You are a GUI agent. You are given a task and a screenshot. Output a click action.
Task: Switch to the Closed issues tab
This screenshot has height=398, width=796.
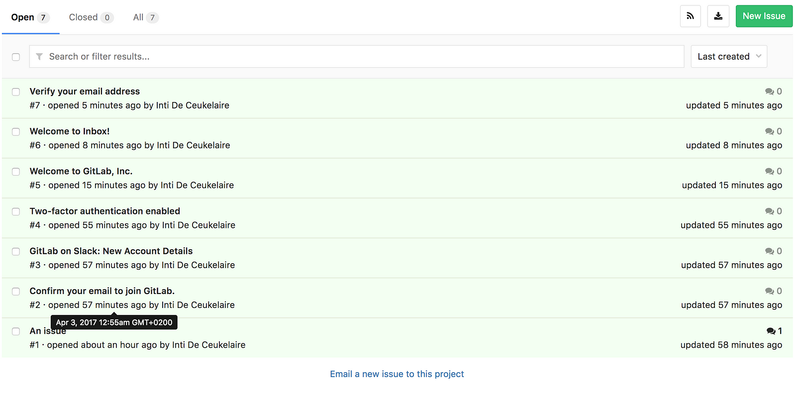pyautogui.click(x=91, y=17)
